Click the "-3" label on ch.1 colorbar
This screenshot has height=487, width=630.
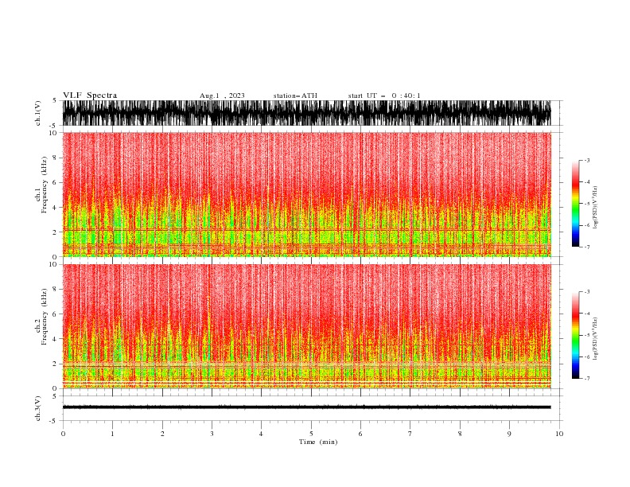[587, 160]
